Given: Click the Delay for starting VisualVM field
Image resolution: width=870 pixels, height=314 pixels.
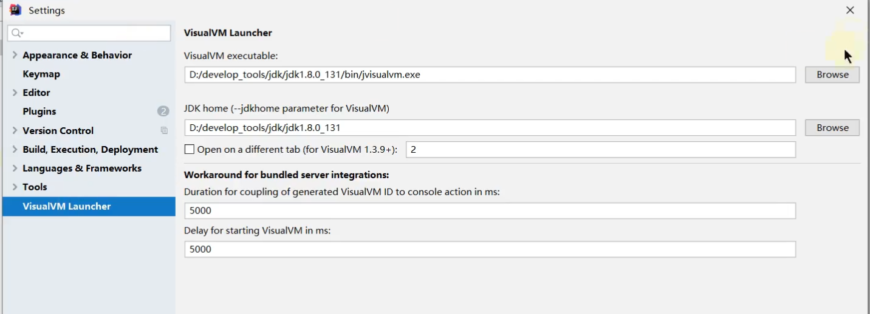Looking at the screenshot, I should coord(489,249).
